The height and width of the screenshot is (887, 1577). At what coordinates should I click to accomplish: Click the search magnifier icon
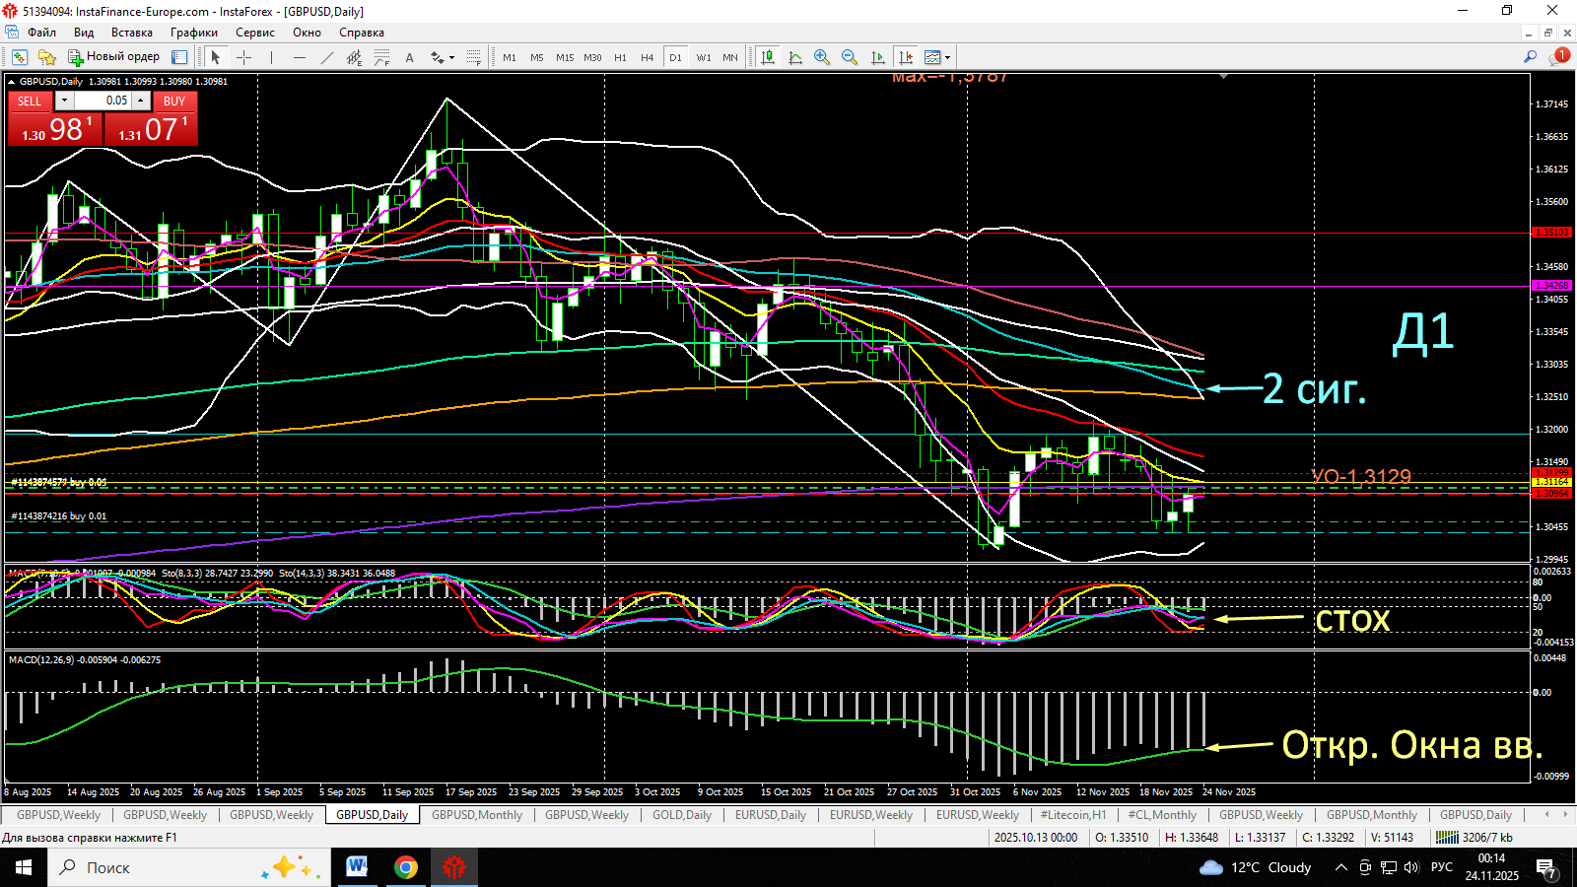point(1530,57)
